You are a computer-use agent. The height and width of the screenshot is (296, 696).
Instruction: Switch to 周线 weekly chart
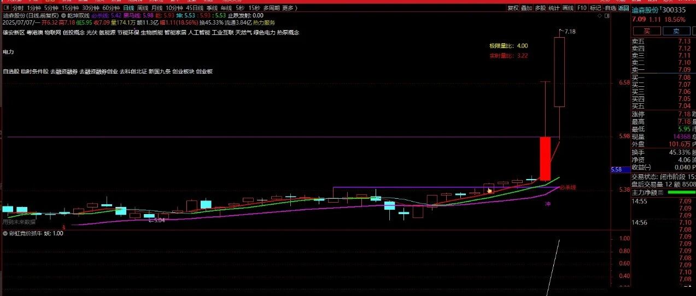click(x=143, y=8)
